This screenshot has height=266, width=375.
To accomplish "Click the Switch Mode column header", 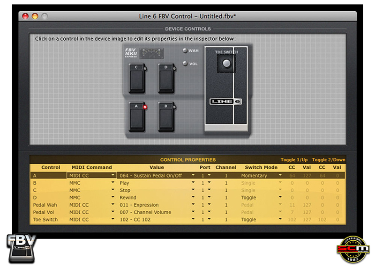I will coord(261,167).
